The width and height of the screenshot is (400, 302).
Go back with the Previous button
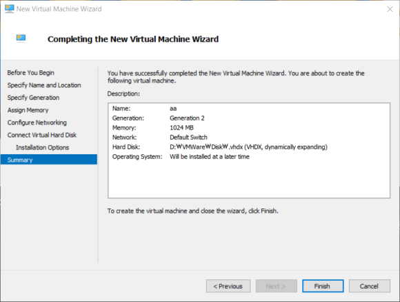click(228, 286)
